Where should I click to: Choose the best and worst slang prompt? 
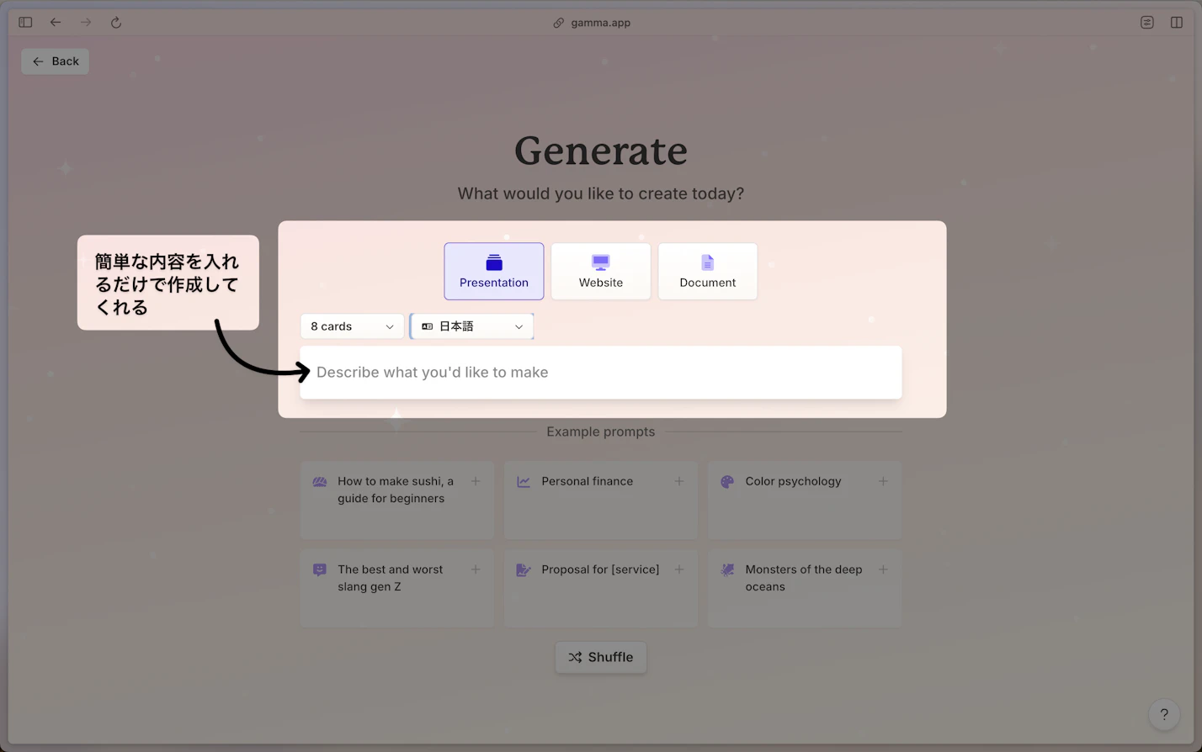coord(397,588)
